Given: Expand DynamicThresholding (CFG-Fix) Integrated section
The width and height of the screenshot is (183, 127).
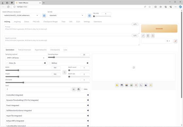Looking at the screenshot, I should 47,100.
